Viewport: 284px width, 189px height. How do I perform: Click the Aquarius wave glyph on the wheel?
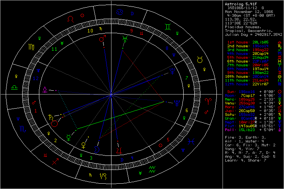(152, 168)
